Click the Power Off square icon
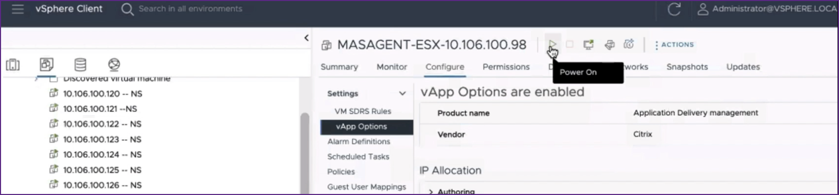Screen dimensions: 839x195 click(x=570, y=44)
